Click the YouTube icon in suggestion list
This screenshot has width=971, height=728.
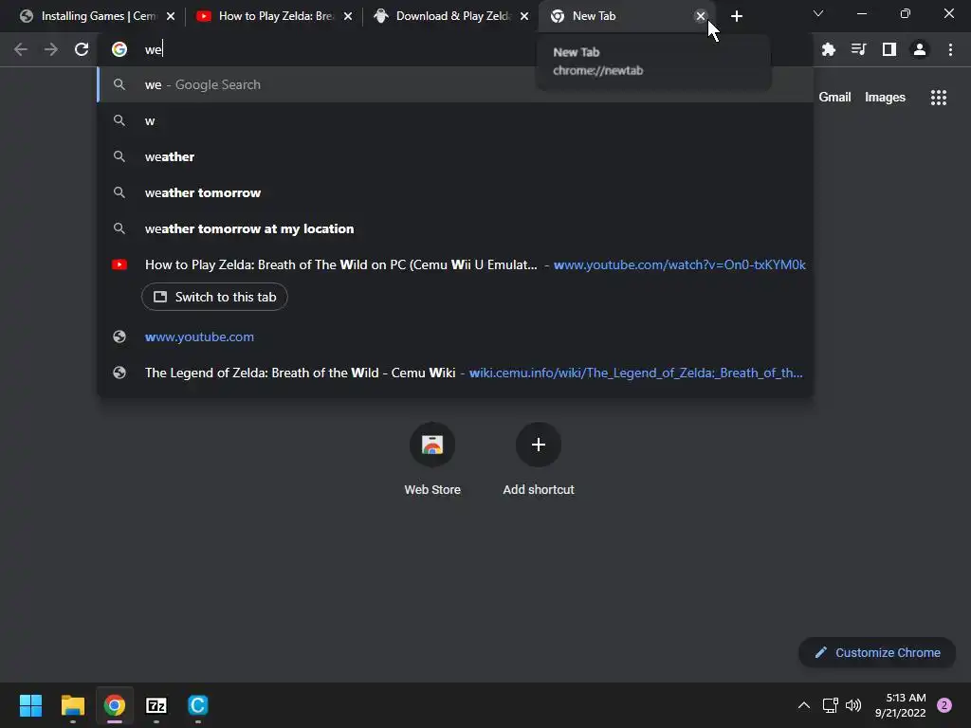pyautogui.click(x=119, y=265)
